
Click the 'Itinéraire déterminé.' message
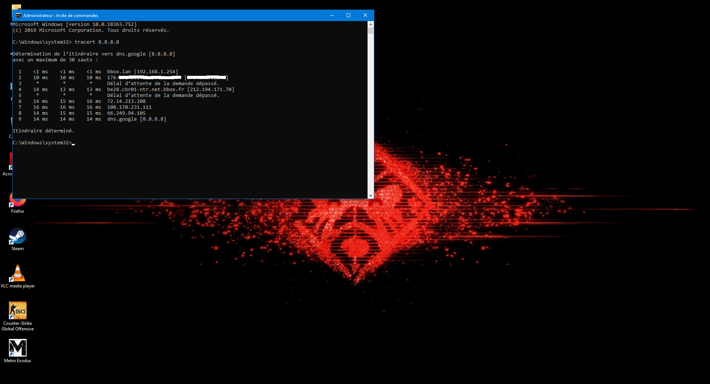[44, 131]
